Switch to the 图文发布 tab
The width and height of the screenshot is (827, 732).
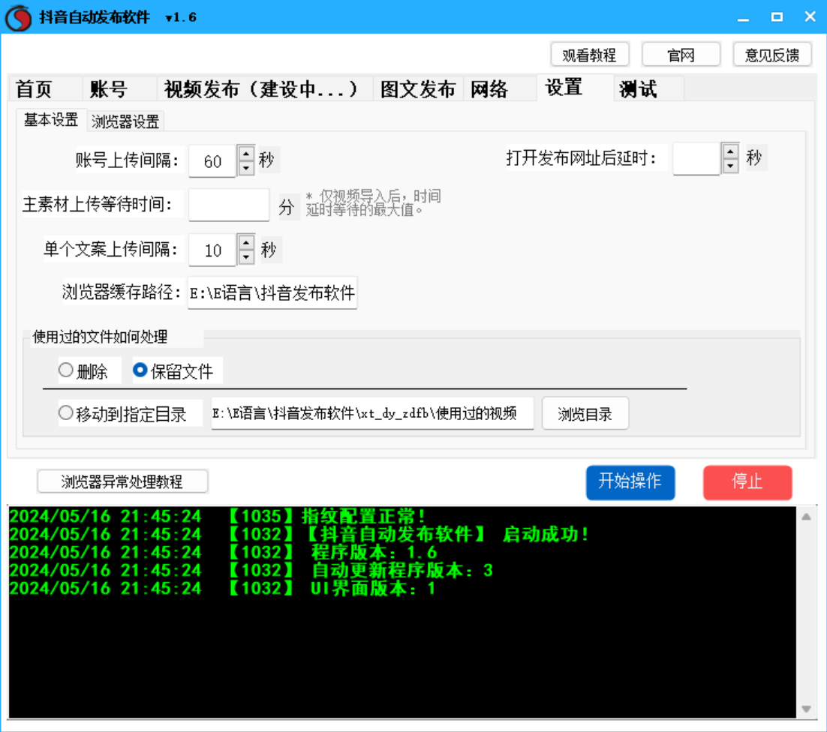click(418, 89)
